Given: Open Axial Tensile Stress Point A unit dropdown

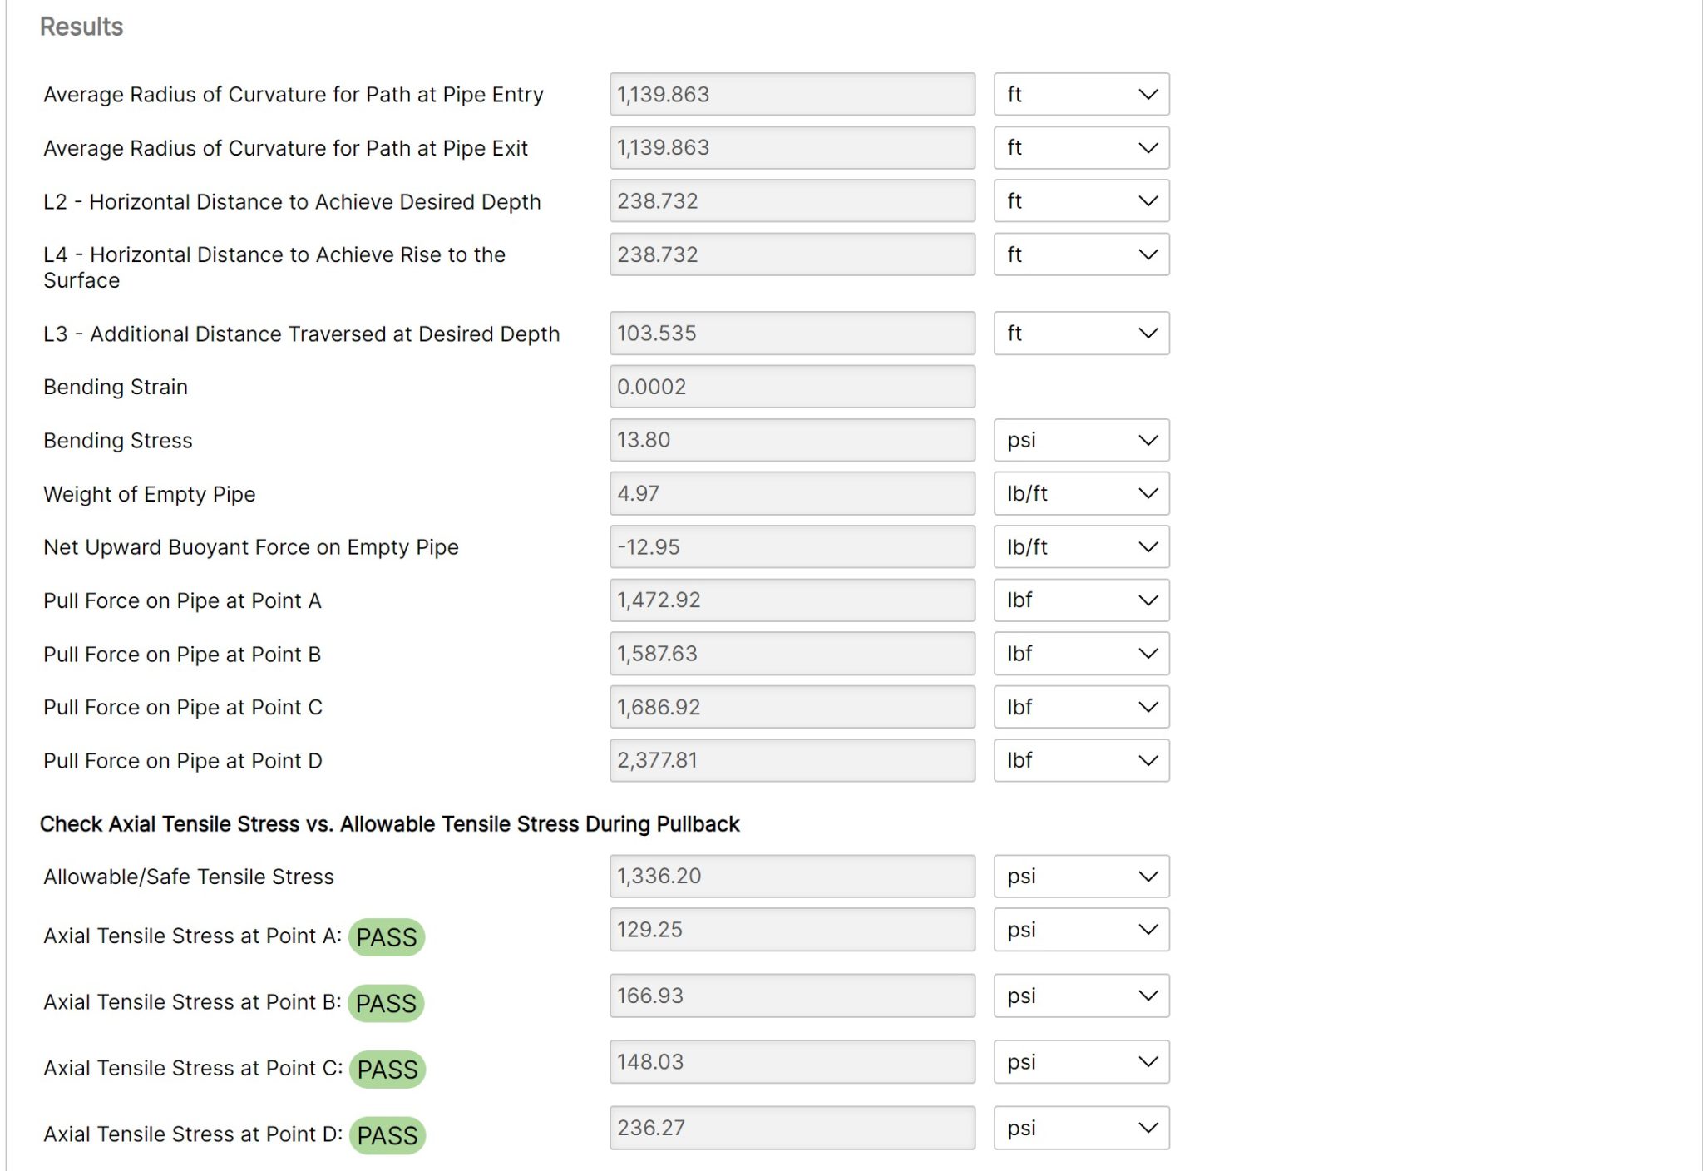Looking at the screenshot, I should click(1081, 929).
